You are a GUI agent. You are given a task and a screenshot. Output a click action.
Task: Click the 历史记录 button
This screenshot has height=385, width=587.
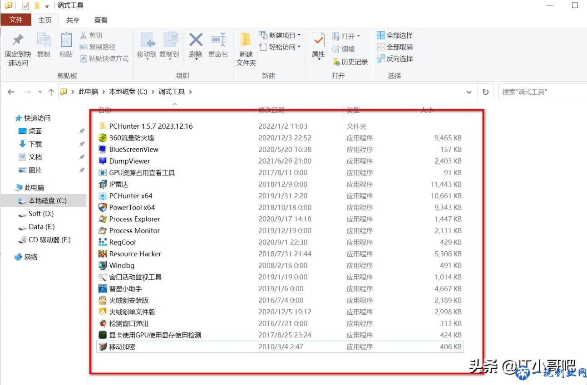pyautogui.click(x=350, y=62)
